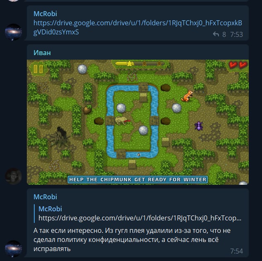Open the chipmunk game screenshot image

pyautogui.click(x=138, y=122)
